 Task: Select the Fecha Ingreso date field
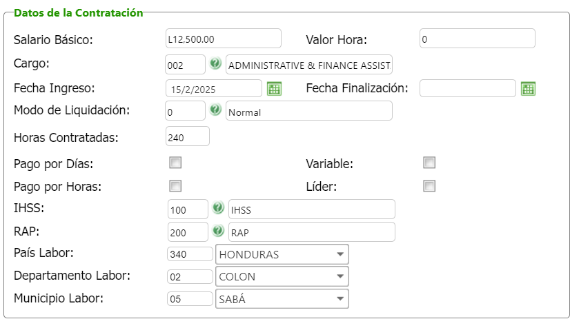(213, 88)
